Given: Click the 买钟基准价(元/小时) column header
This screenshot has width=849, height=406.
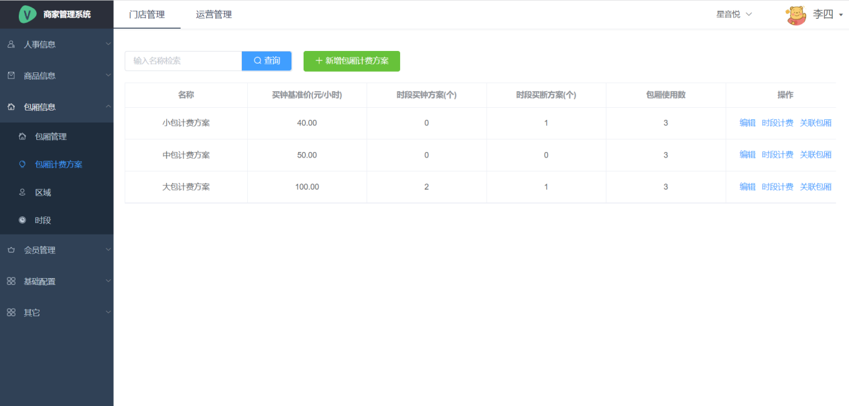Looking at the screenshot, I should [307, 95].
